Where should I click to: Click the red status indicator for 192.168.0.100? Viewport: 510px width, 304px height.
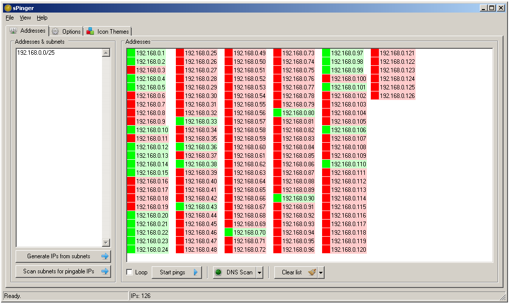coord(326,79)
